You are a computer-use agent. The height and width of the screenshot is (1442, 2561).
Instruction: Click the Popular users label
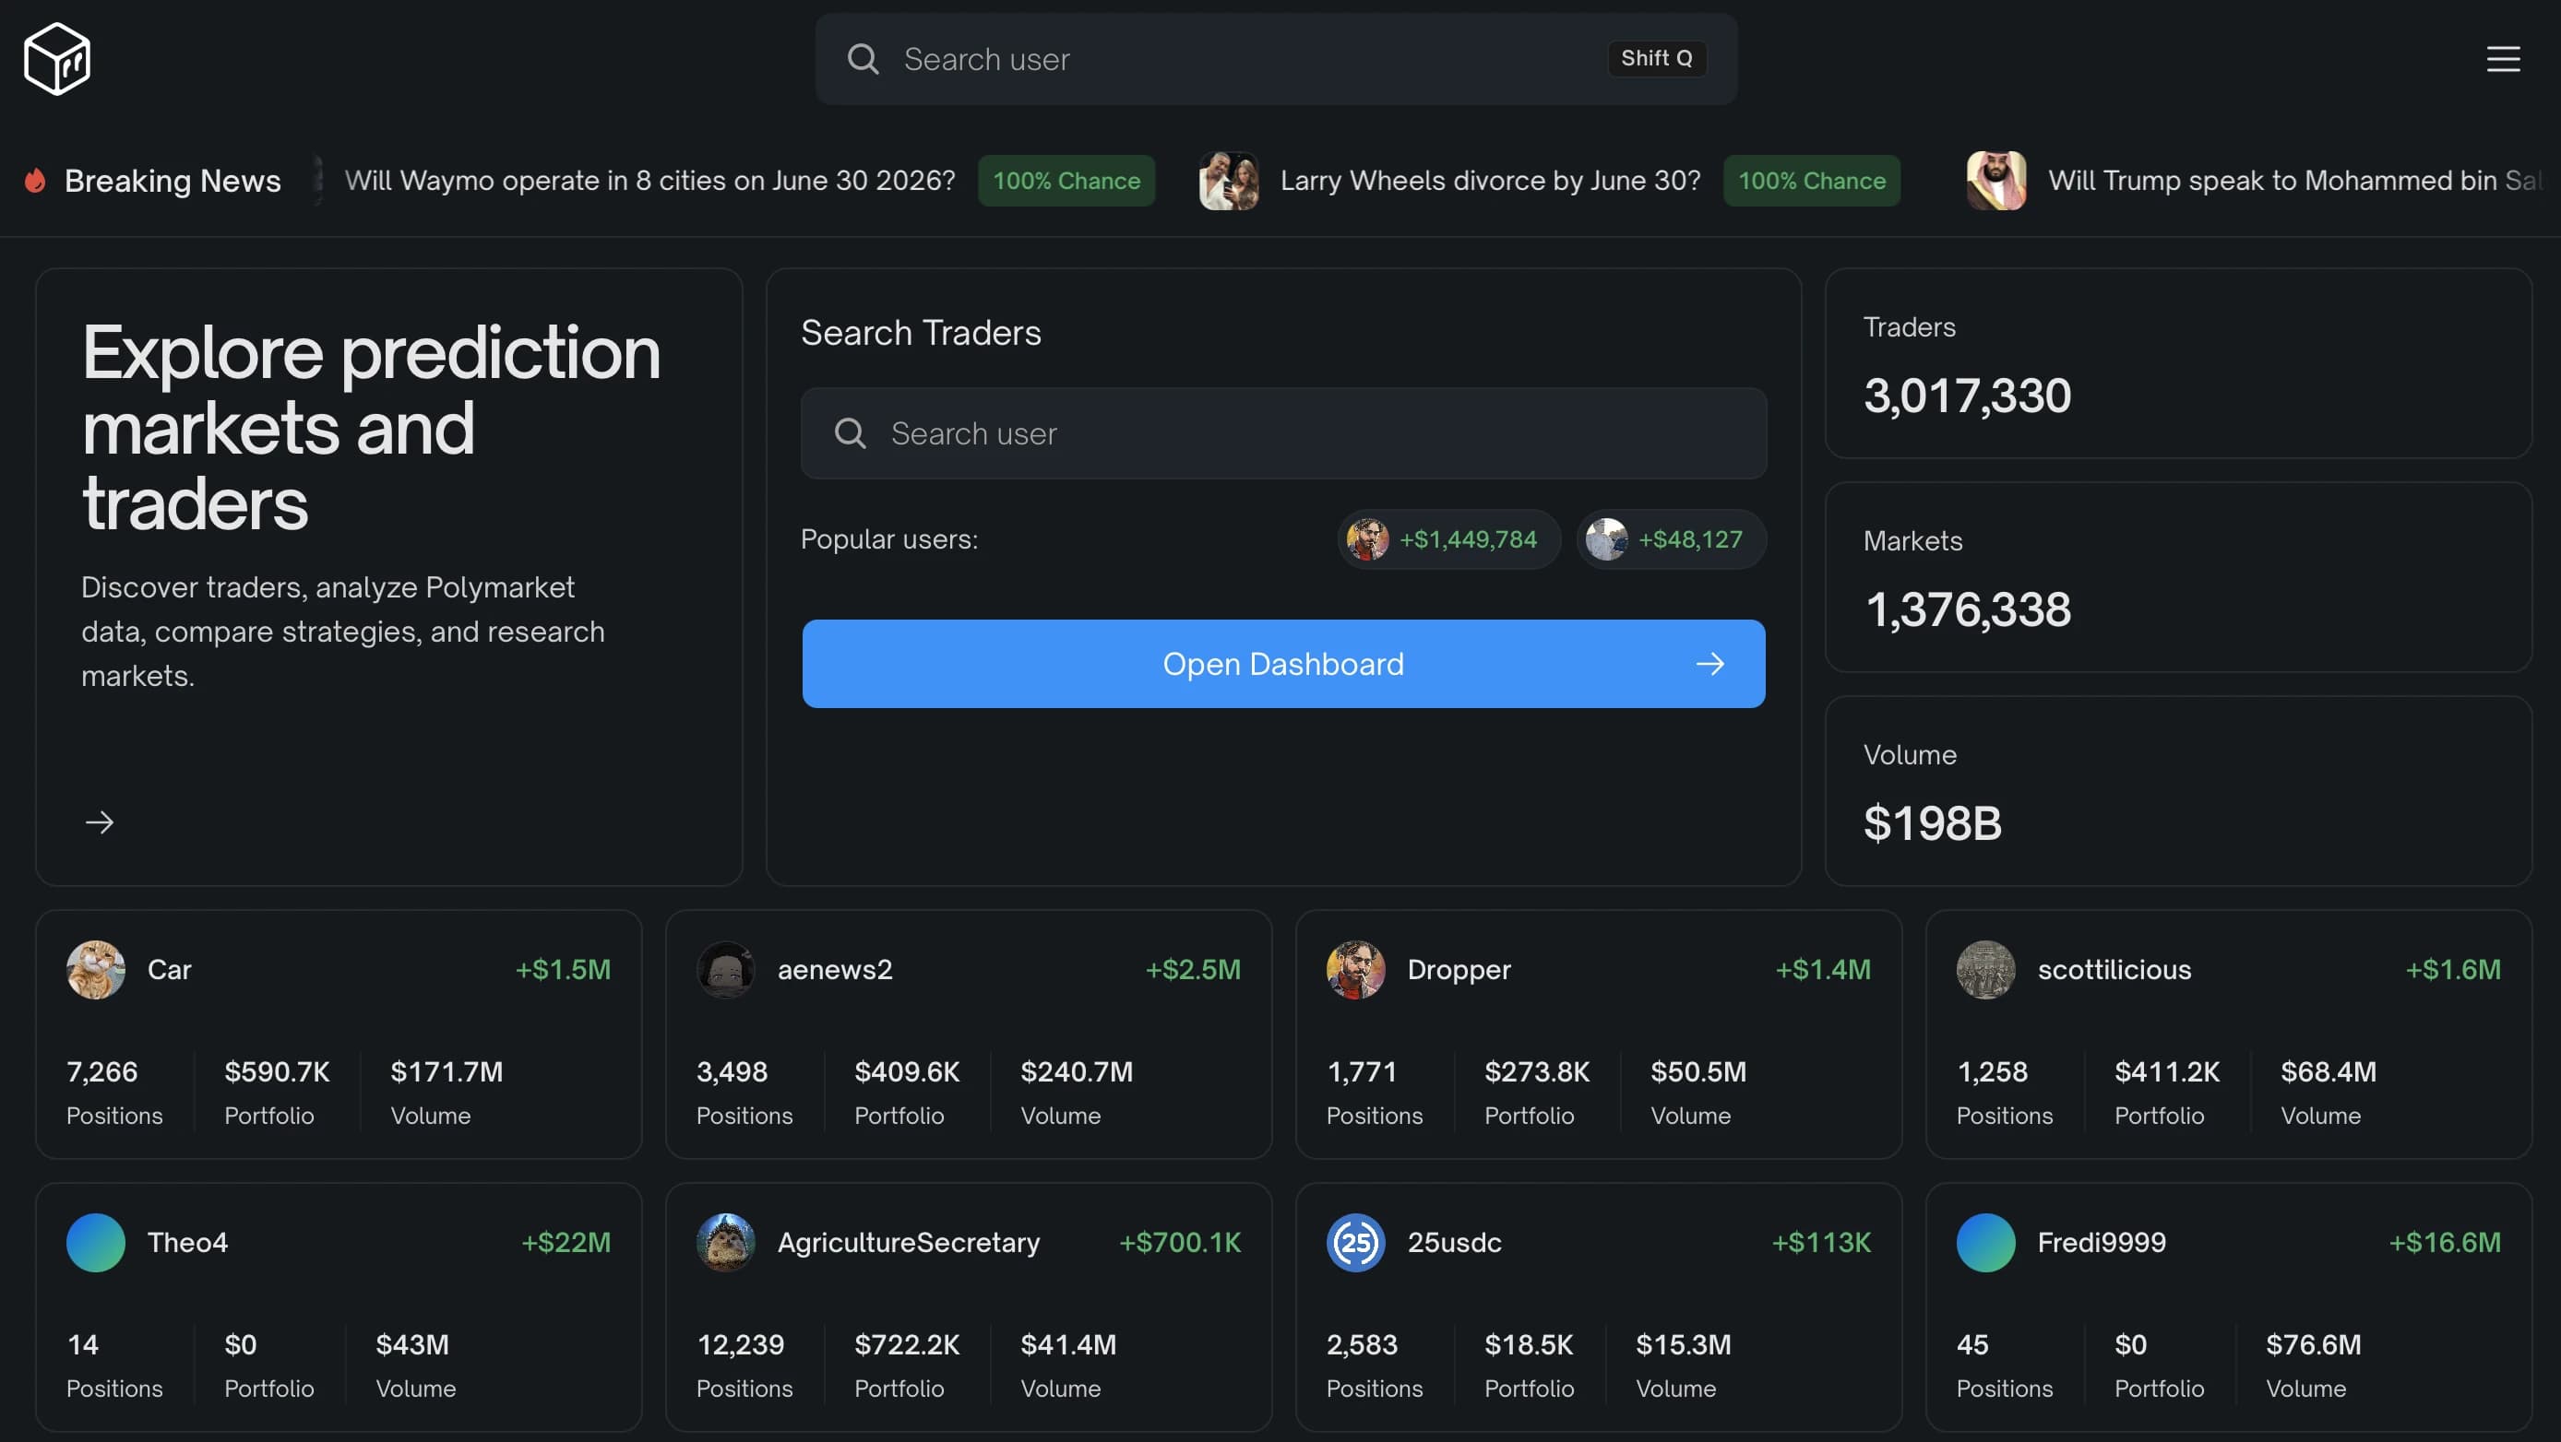tap(888, 538)
